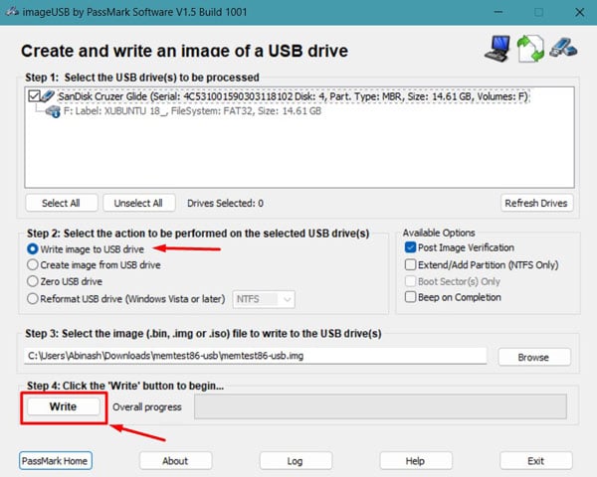Enable Beep on Completion
The image size is (597, 477).
pyautogui.click(x=410, y=297)
